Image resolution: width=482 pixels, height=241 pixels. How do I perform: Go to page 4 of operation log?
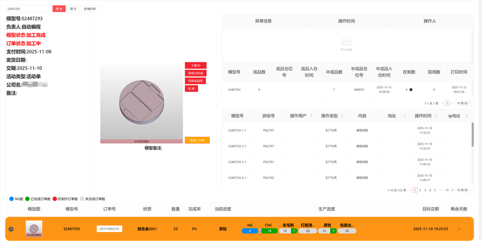coord(430,190)
